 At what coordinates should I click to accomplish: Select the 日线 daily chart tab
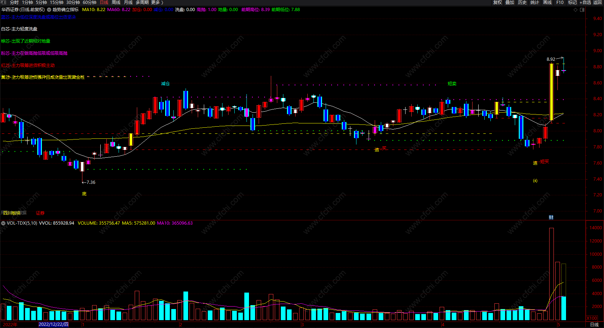point(104,3)
